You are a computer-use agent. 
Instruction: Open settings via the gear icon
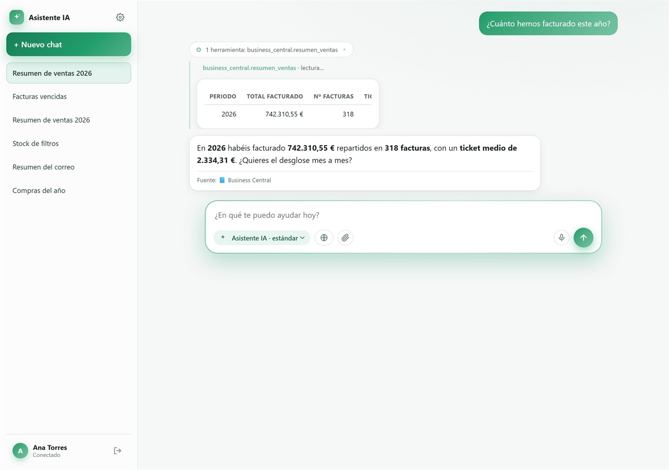coord(120,17)
